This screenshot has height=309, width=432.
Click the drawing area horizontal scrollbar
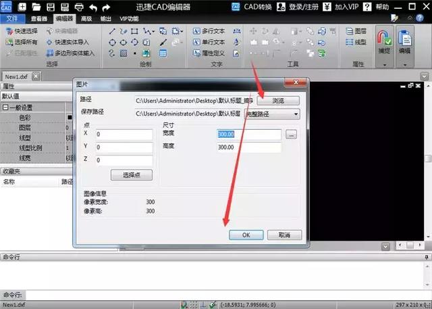pos(410,245)
